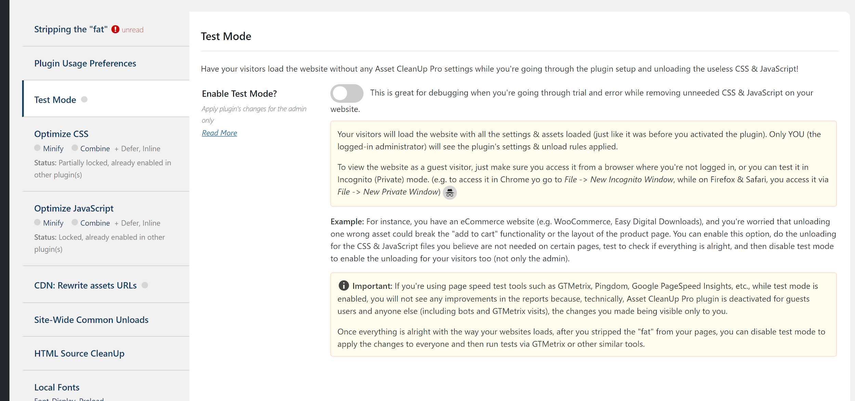Open the Optimize JavaScript settings tab
855x401 pixels.
[x=74, y=208]
